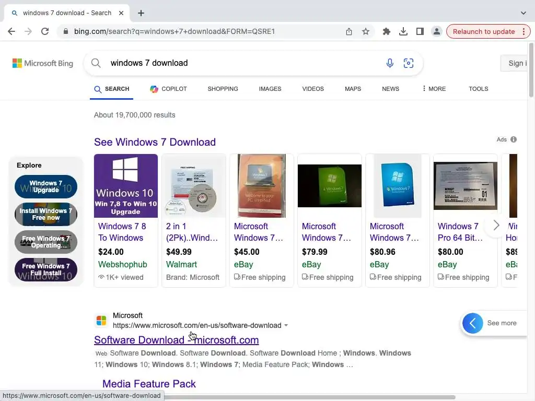Open Software Download - microsoft.com result
The height and width of the screenshot is (401, 535).
(x=177, y=340)
